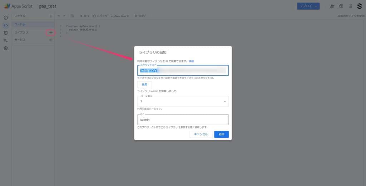Open the Executions list icon
The image size is (366, 186).
click(6, 41)
